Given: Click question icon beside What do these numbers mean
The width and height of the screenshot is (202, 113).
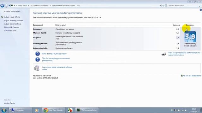Looking at the screenshot, I should [x=38, y=54].
